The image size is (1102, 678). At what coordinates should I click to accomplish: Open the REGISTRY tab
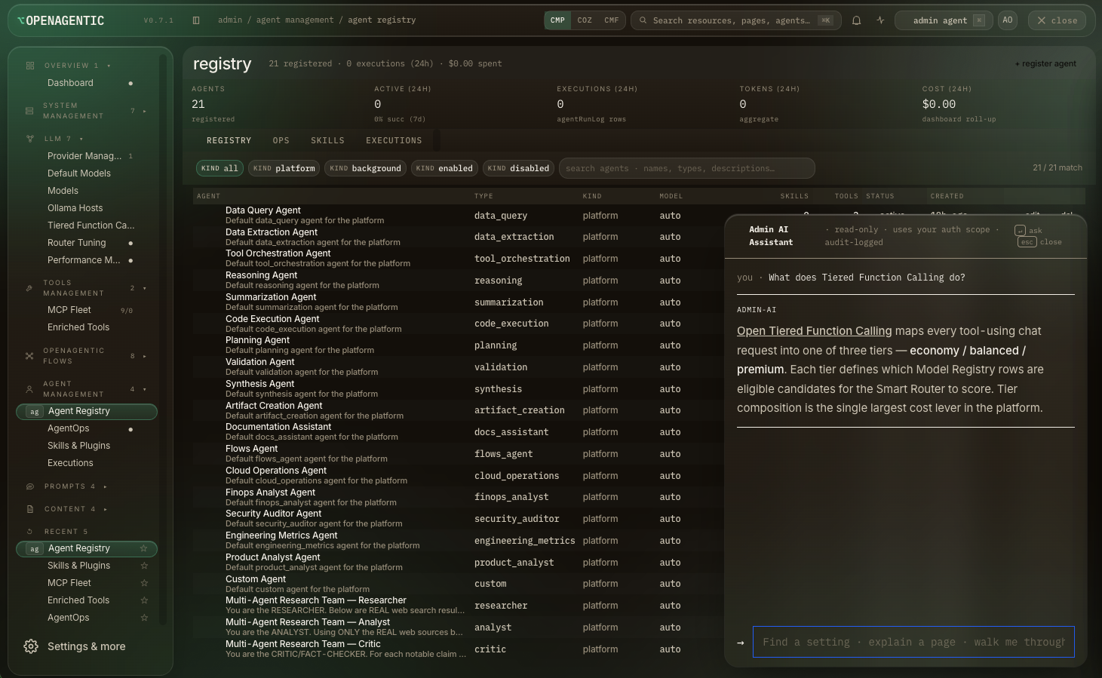(x=229, y=141)
